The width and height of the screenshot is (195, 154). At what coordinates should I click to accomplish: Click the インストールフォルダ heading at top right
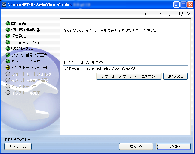pos(167,13)
